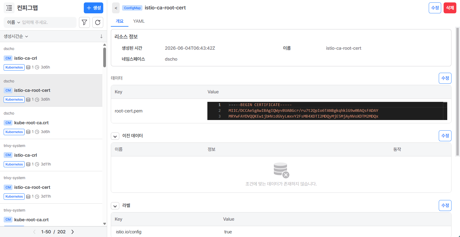This screenshot has height=237, width=460.
Task: Select trivy-system istio-ca-root-cert list item
Action: click(x=51, y=187)
